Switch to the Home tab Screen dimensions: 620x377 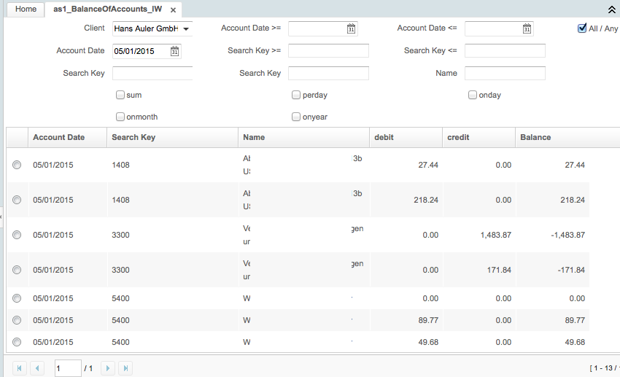tap(26, 9)
